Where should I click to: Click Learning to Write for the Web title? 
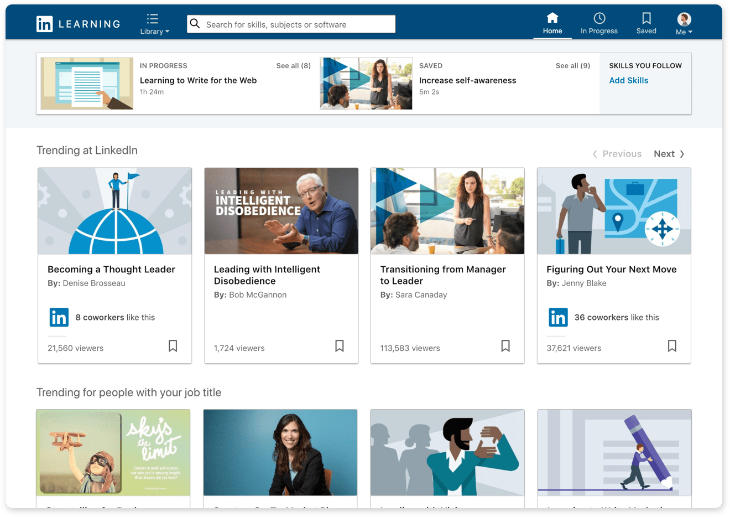198,80
